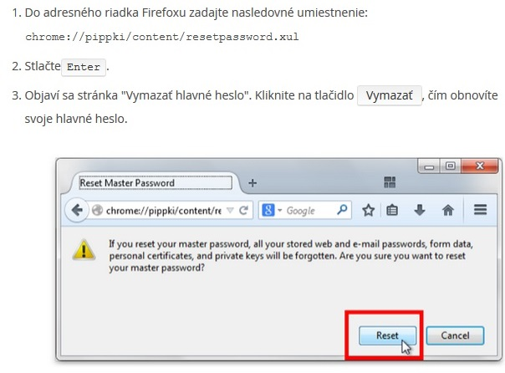The height and width of the screenshot is (373, 505).
Task: Open a new tab with plus button
Action: click(x=252, y=181)
